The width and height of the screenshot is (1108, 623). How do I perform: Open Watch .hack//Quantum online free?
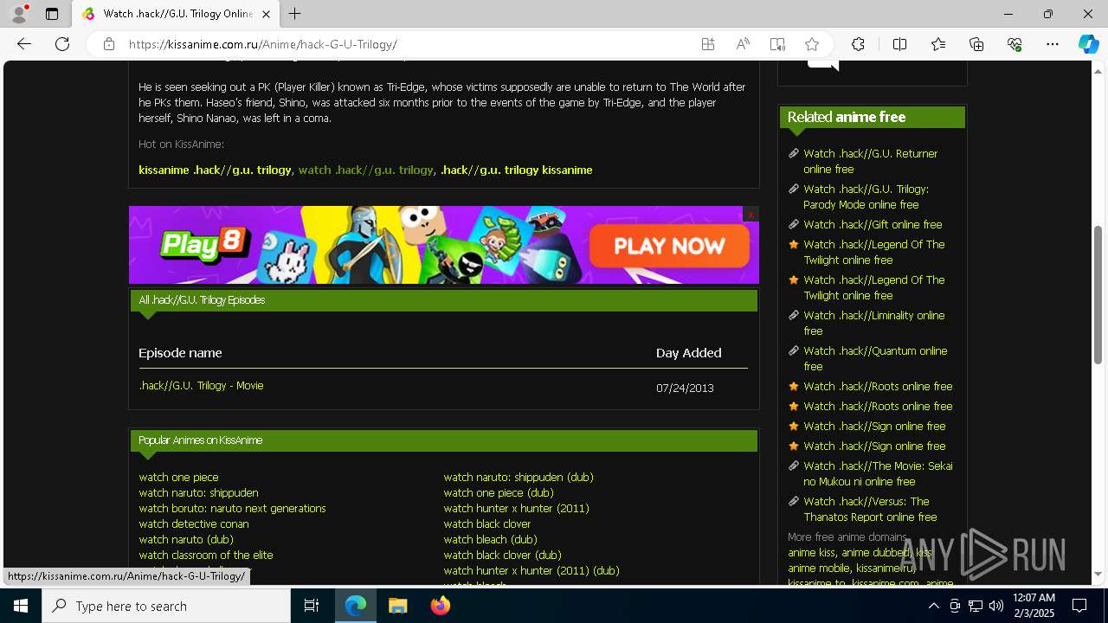tap(875, 358)
